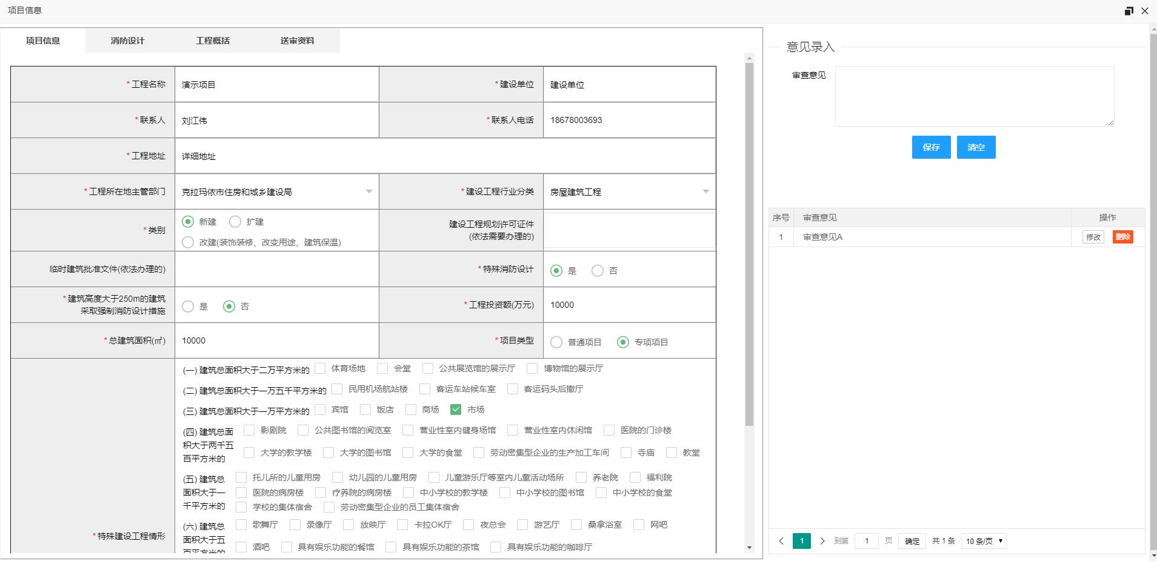Restore the dialog window size icon
The width and height of the screenshot is (1157, 564).
[1129, 11]
